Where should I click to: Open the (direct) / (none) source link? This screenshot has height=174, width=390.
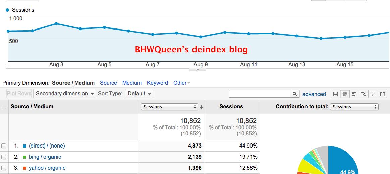pos(47,146)
